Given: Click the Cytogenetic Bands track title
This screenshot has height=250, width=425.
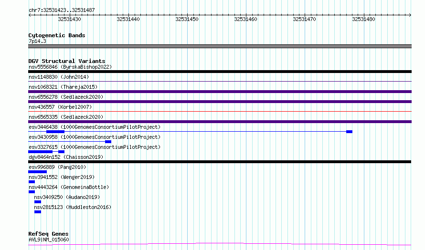Looking at the screenshot, I should click(57, 35).
